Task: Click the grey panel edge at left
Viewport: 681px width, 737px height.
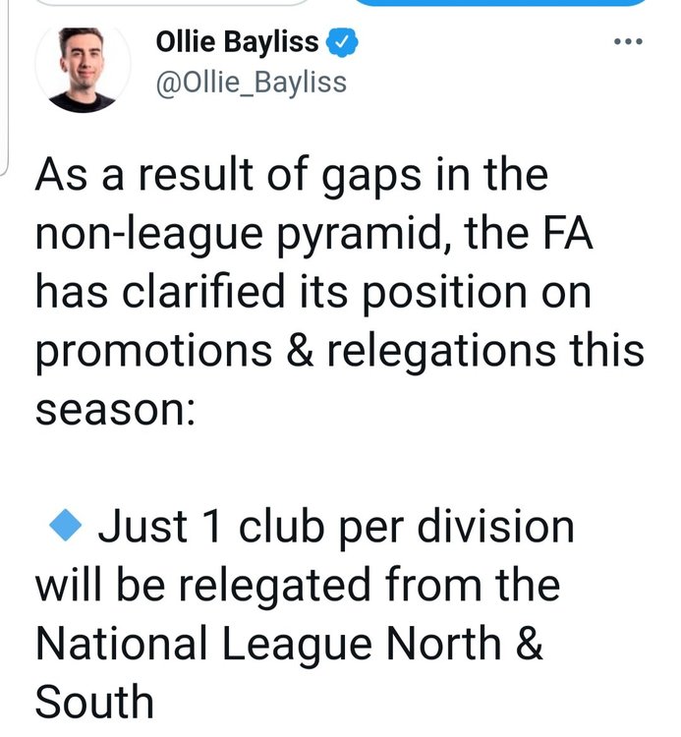Action: [4, 86]
